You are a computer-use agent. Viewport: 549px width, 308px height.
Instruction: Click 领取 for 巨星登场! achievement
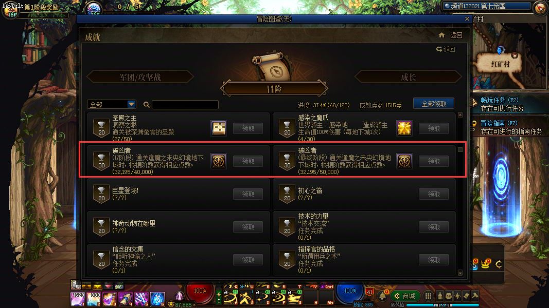click(x=248, y=194)
